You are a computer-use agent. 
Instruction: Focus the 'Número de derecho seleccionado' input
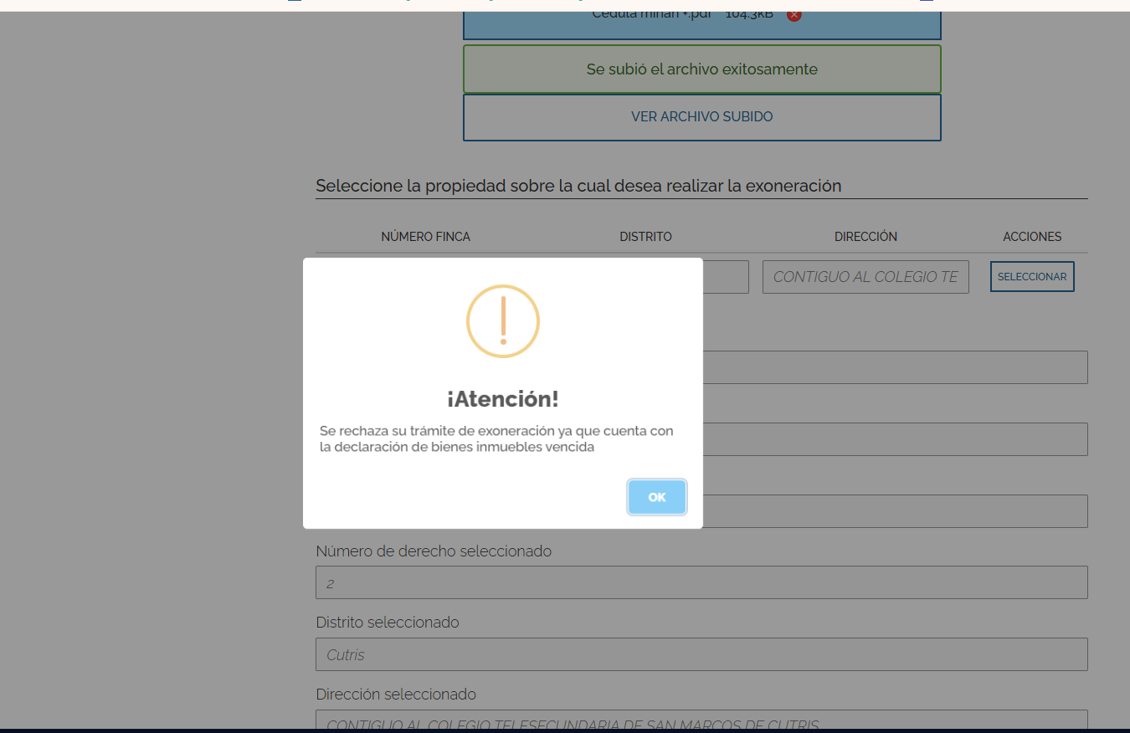[x=701, y=582]
